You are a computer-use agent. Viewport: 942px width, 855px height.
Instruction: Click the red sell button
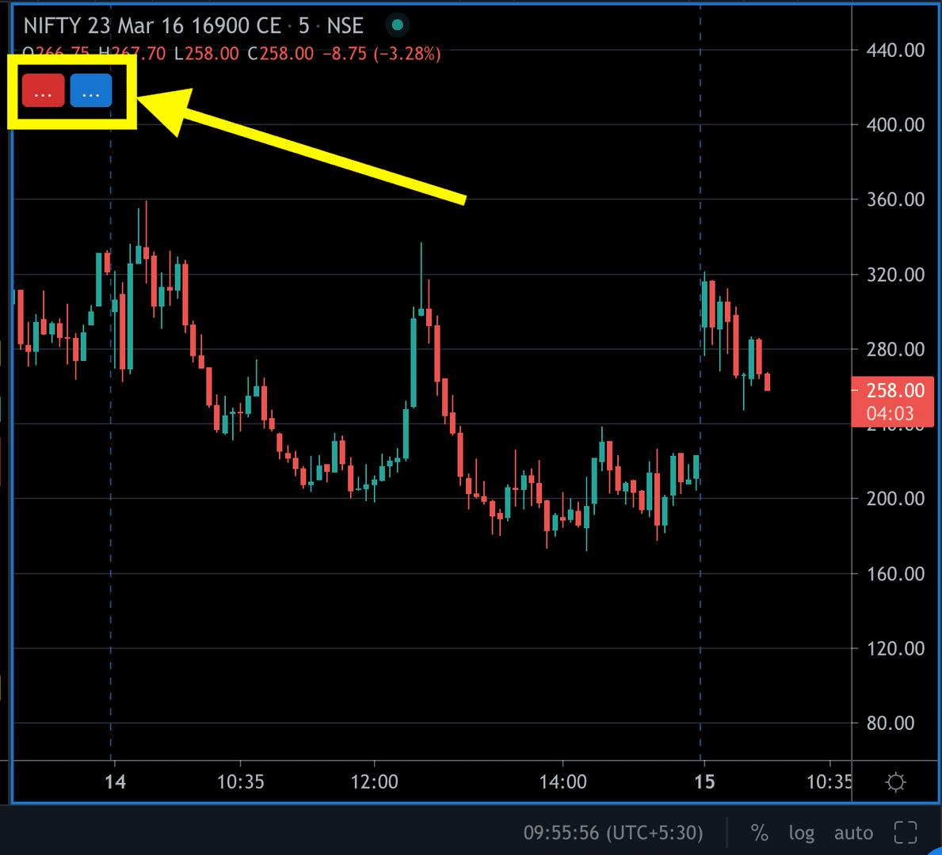click(x=43, y=91)
